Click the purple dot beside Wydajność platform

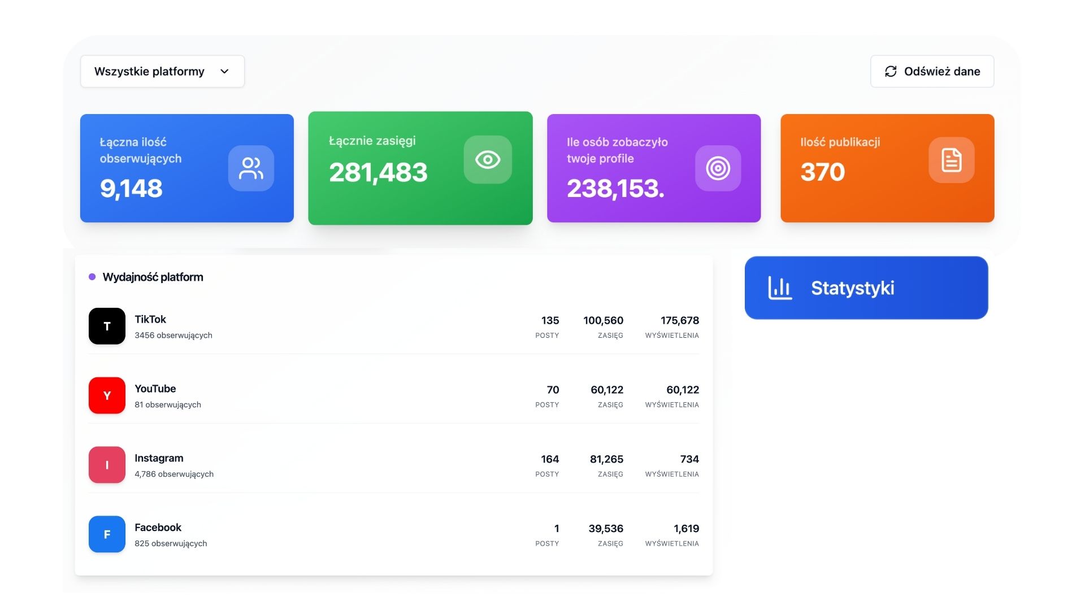(92, 277)
